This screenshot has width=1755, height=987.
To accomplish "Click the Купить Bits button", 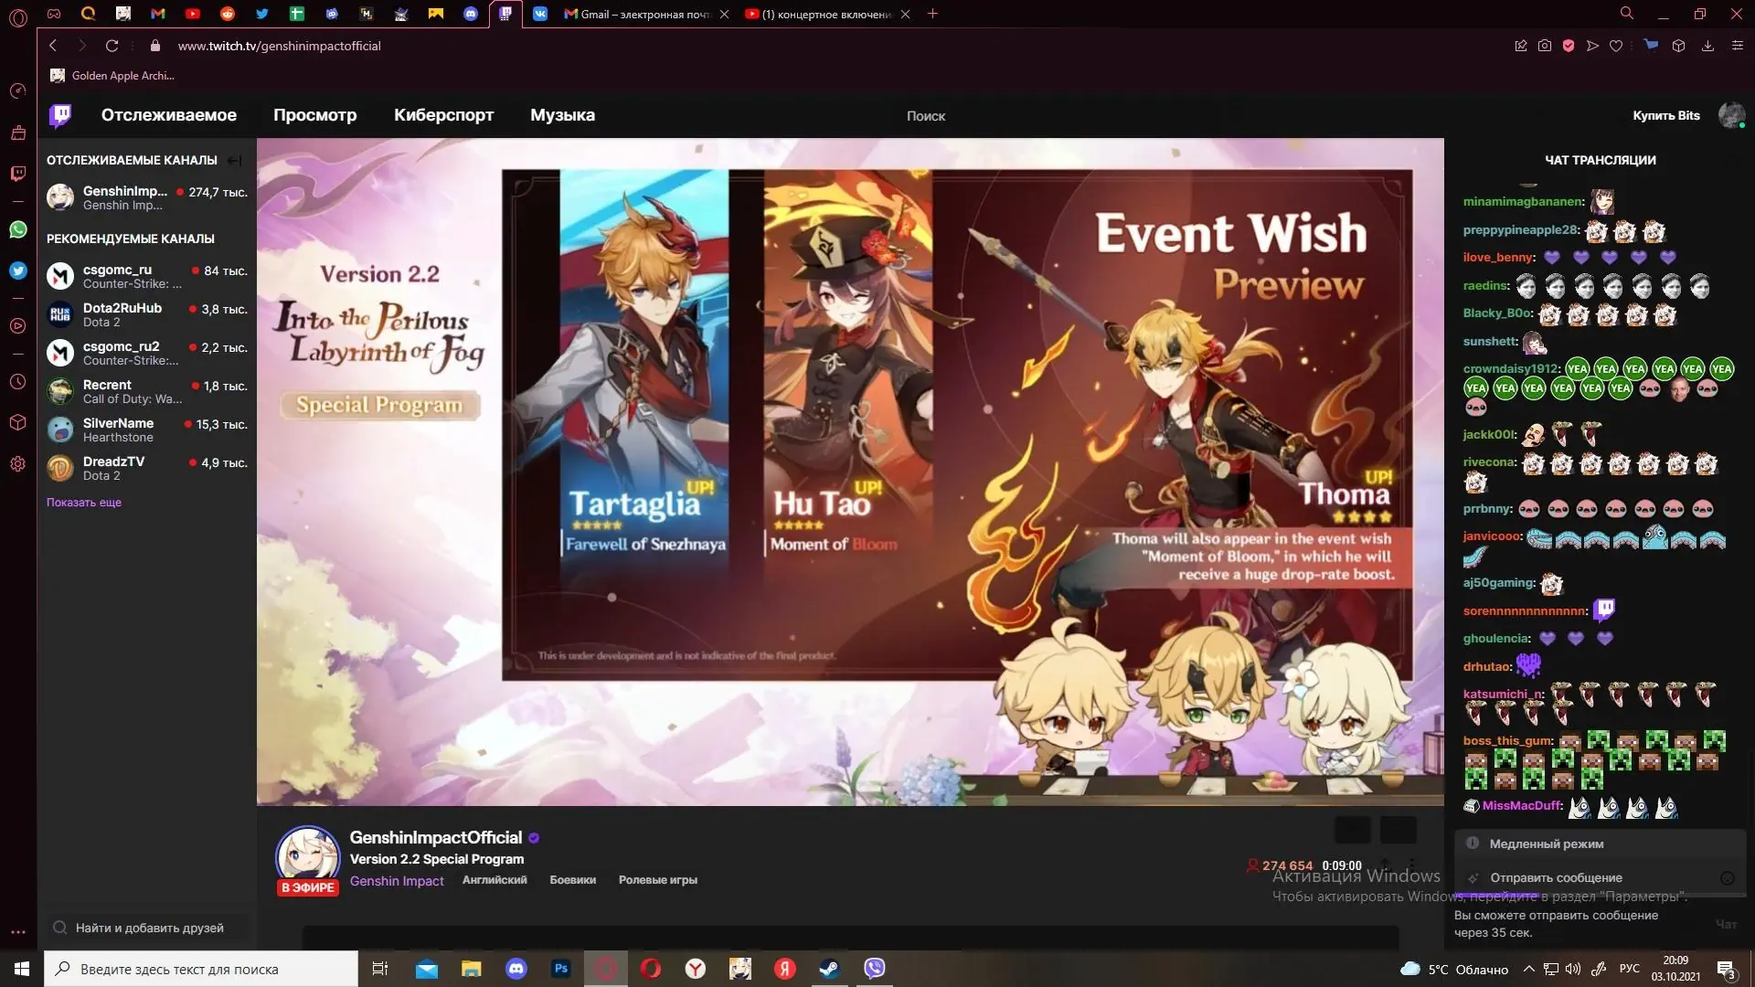I will click(x=1665, y=115).
